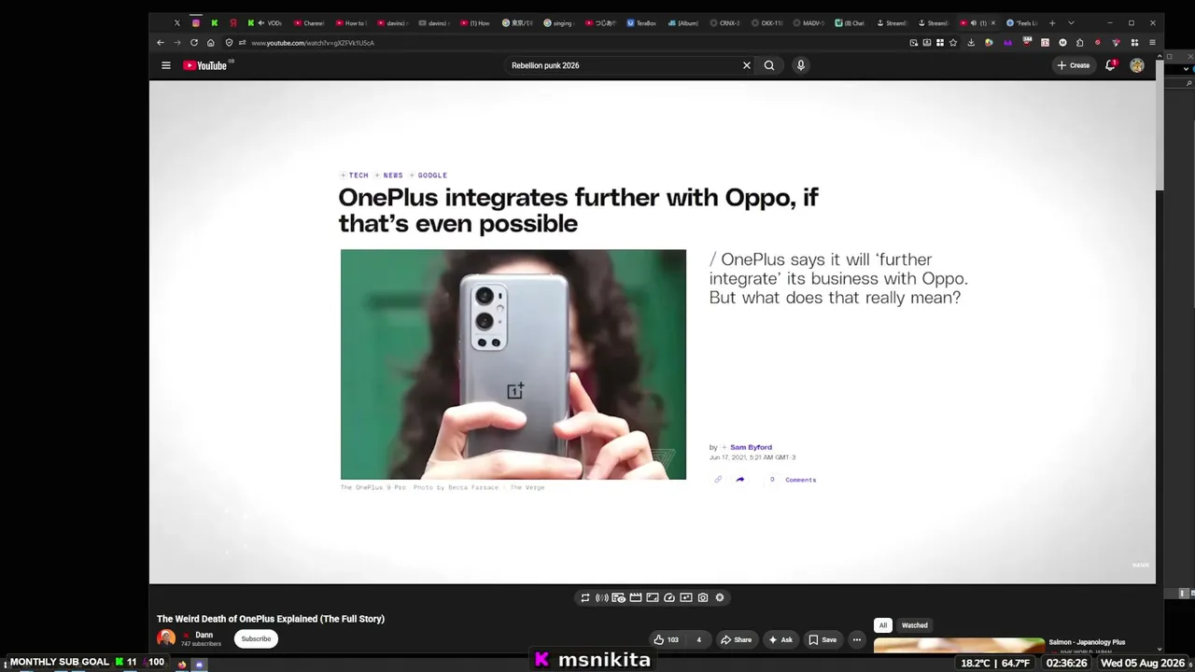Image resolution: width=1195 pixels, height=672 pixels.
Task: Open the player toolbar settings gear
Action: (x=720, y=598)
